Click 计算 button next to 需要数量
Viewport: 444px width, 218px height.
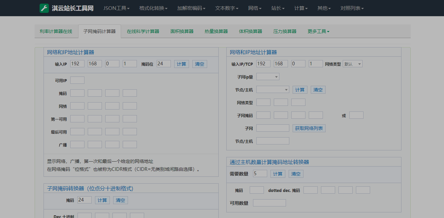pyautogui.click(x=278, y=174)
